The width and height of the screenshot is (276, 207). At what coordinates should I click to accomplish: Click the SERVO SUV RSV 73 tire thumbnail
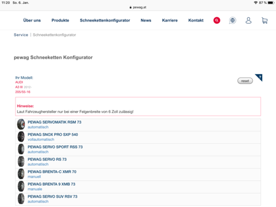pyautogui.click(x=21, y=199)
